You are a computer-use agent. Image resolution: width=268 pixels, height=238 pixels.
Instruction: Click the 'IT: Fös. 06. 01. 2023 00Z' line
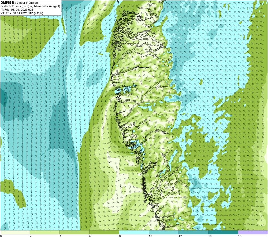coord(17,10)
